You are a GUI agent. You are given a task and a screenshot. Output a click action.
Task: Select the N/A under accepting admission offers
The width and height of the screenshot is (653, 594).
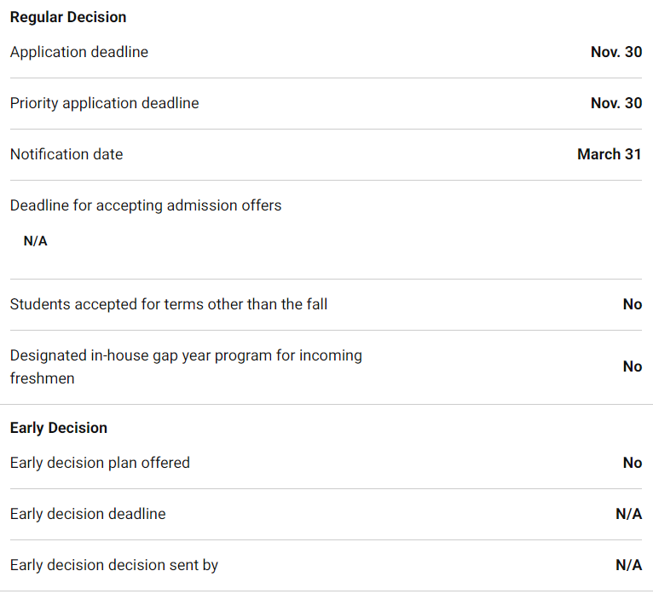(36, 241)
